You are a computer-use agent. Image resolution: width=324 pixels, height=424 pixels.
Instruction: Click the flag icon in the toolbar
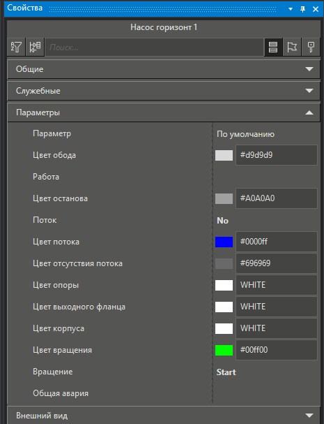(292, 47)
